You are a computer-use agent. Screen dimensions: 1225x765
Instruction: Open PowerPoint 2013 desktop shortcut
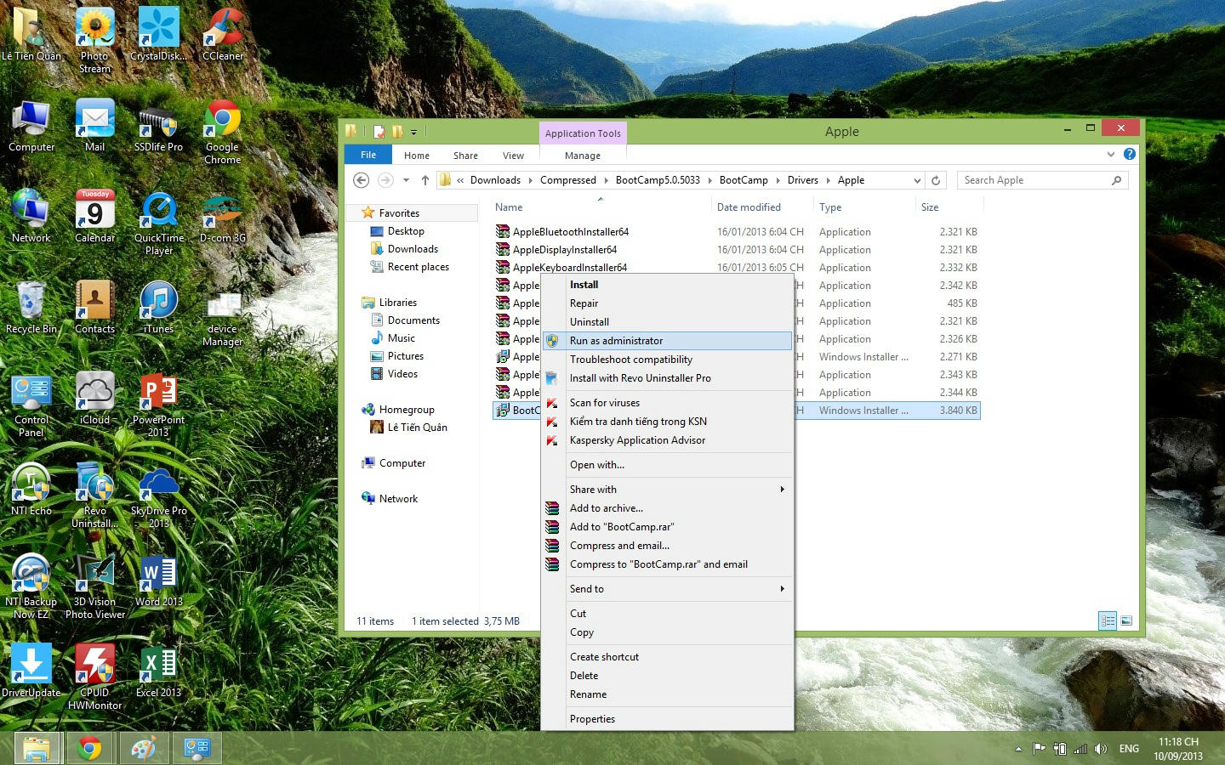pyautogui.click(x=158, y=405)
